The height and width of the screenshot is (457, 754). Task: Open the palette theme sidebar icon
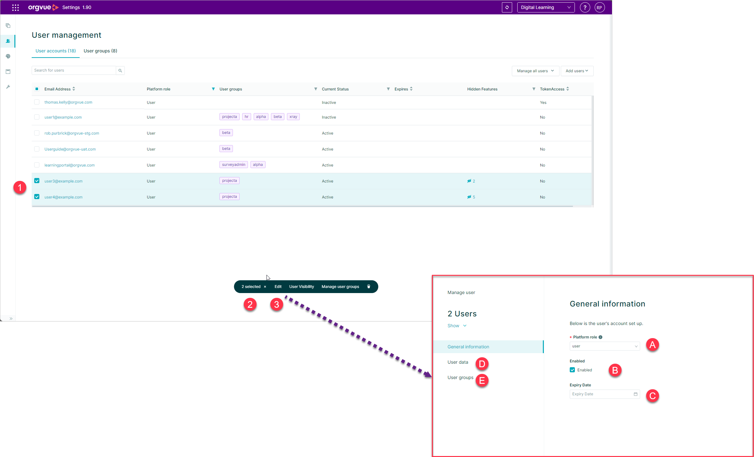point(8,56)
